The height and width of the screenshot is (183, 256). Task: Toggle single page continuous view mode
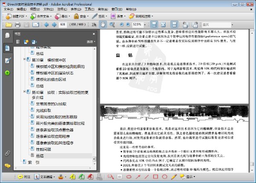(174, 25)
